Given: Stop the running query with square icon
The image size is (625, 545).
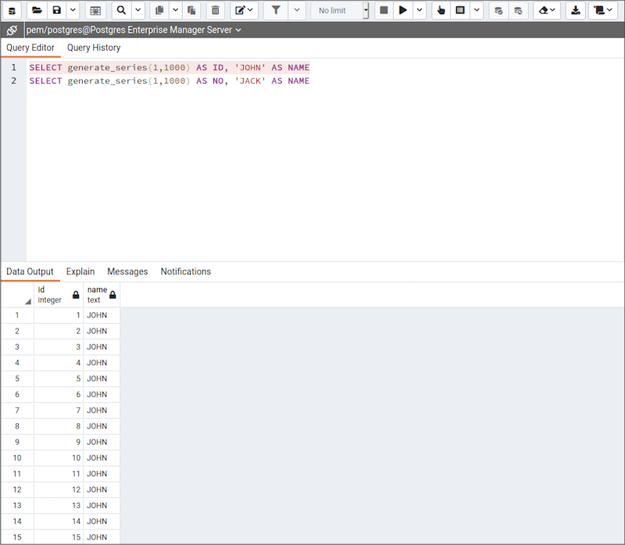Looking at the screenshot, I should [x=384, y=10].
